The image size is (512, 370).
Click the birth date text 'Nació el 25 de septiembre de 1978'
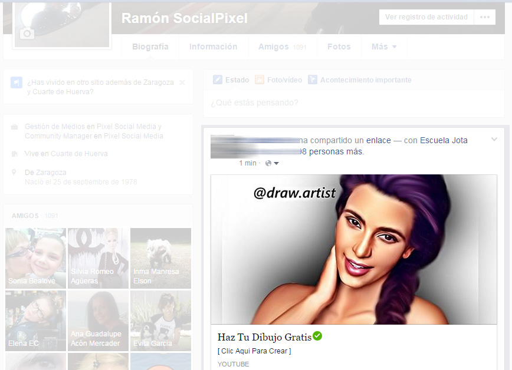(x=81, y=181)
